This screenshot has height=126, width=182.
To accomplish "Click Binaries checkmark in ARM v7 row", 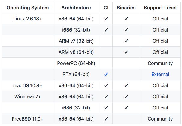I will tap(126, 41).
